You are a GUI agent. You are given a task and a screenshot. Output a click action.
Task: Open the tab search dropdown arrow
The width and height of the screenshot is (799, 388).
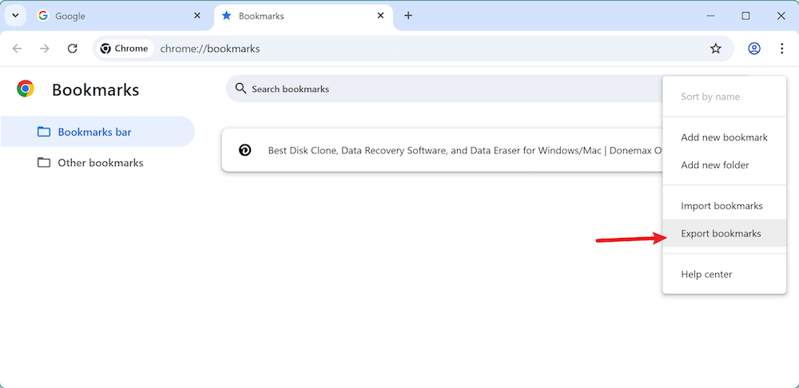[15, 15]
